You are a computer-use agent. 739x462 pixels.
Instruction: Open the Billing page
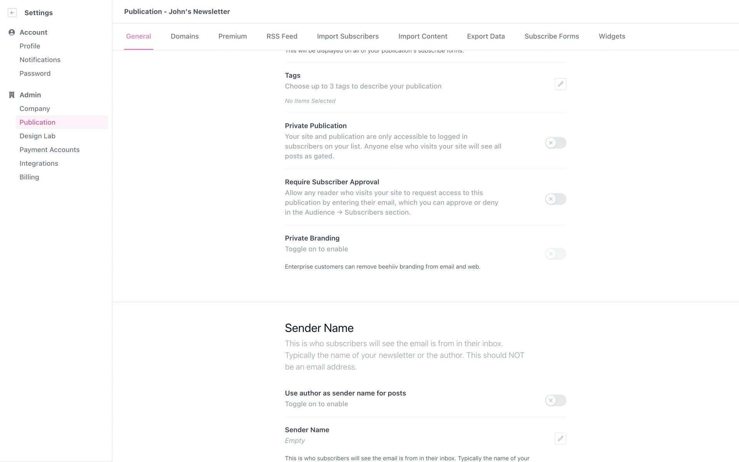[x=29, y=177]
